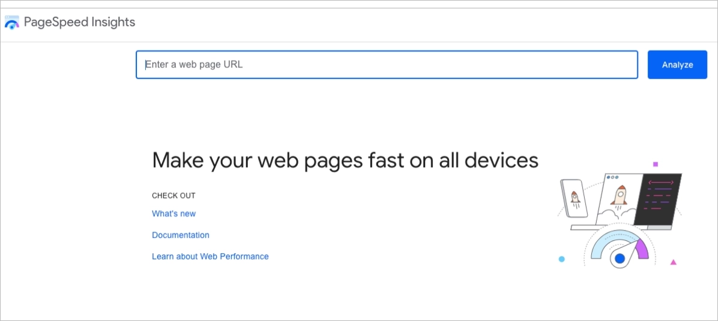Click the small blue circle decoration
The height and width of the screenshot is (321, 718).
(562, 259)
